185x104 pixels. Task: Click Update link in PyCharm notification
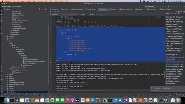[155, 90]
